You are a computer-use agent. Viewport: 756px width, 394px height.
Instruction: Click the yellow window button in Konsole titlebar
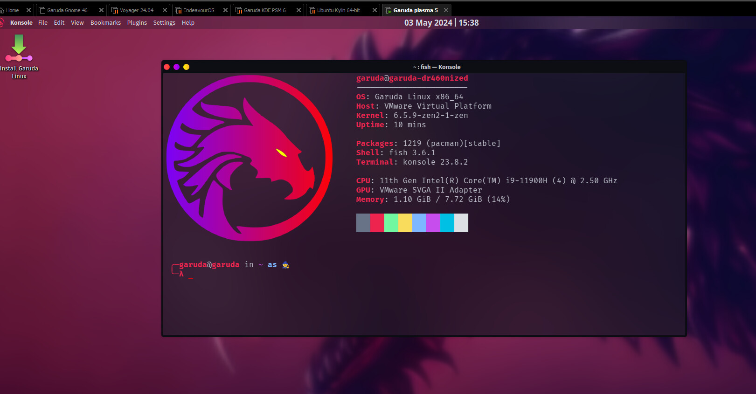[186, 67]
